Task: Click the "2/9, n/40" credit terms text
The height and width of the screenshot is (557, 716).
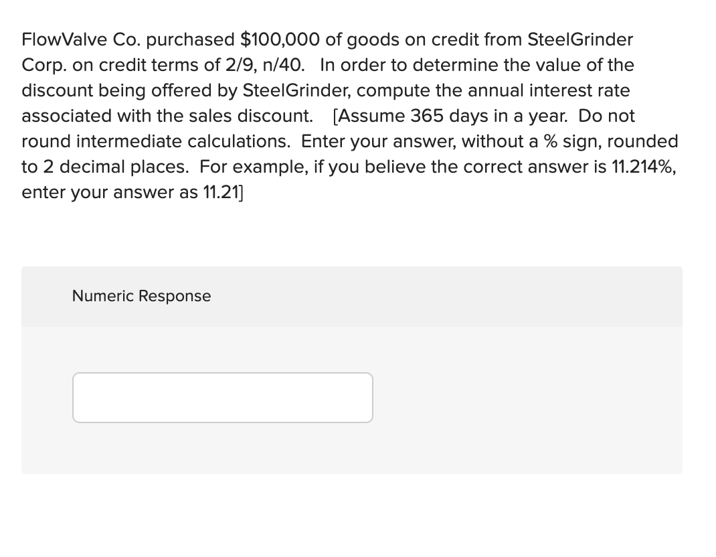Action: click(x=264, y=65)
